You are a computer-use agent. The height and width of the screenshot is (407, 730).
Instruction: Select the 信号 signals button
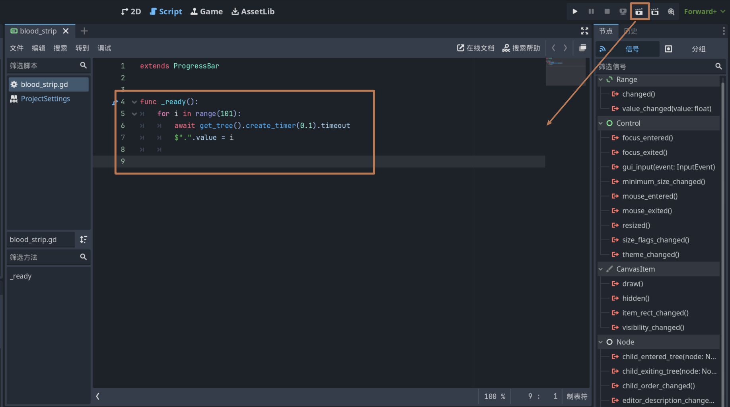(627, 49)
